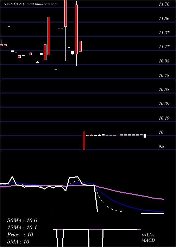Select the 10.19 price axis label

coord(164,118)
